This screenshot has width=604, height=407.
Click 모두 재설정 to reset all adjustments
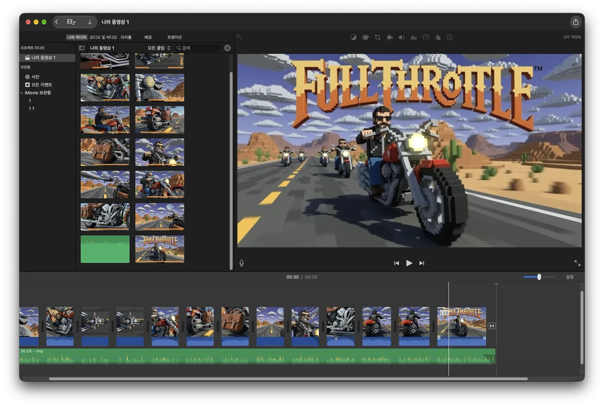coord(572,37)
